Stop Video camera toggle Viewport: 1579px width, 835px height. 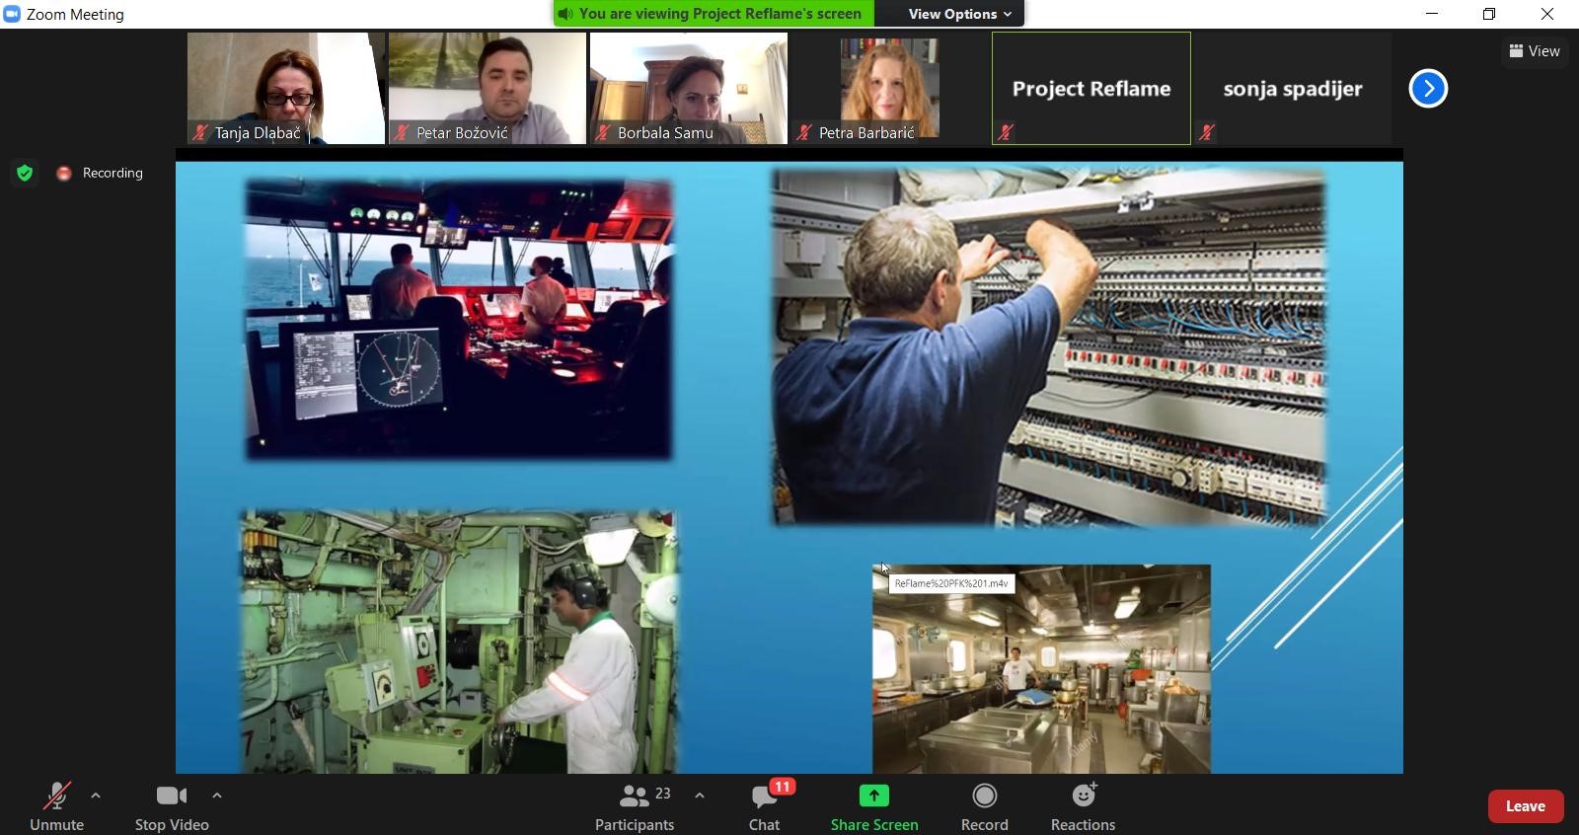(172, 806)
